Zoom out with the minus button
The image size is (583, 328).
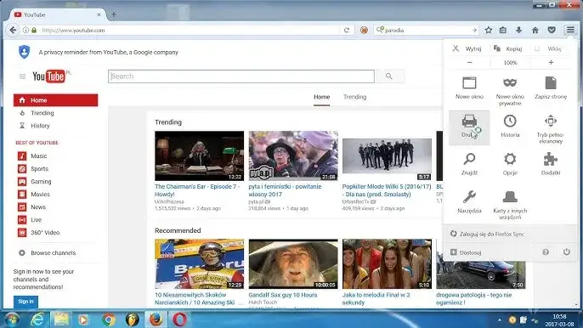pyautogui.click(x=470, y=63)
